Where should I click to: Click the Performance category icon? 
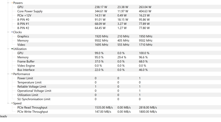[12, 74]
